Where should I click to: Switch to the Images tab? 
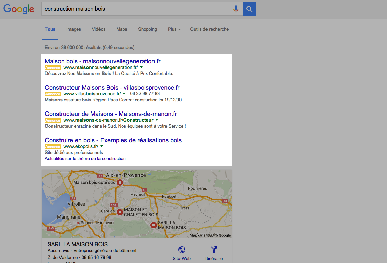coord(74,29)
